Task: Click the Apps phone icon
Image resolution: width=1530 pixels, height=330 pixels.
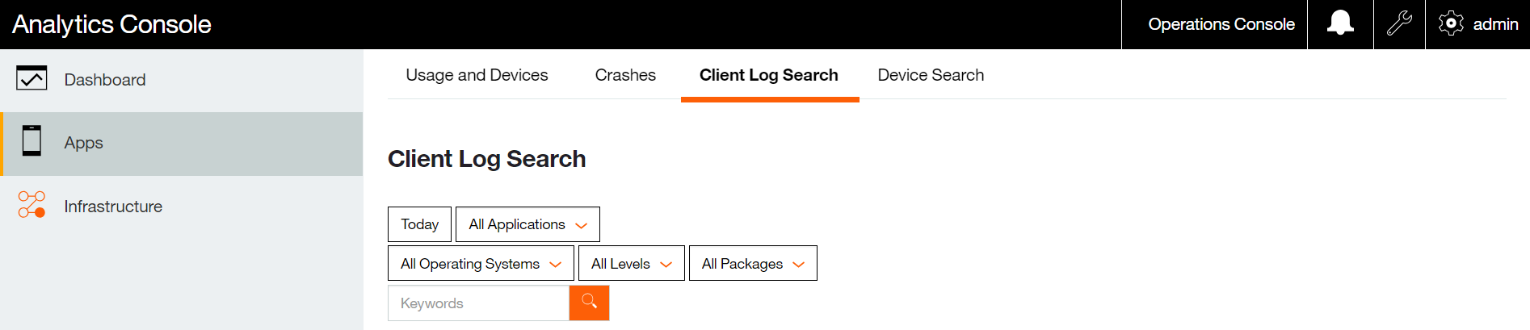Action: pyautogui.click(x=32, y=141)
